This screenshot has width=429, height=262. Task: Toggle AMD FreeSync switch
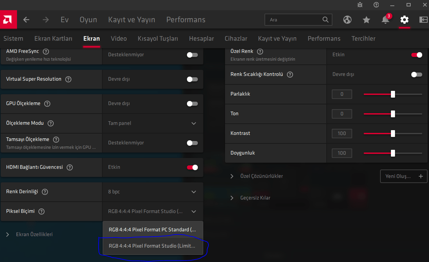click(x=192, y=55)
